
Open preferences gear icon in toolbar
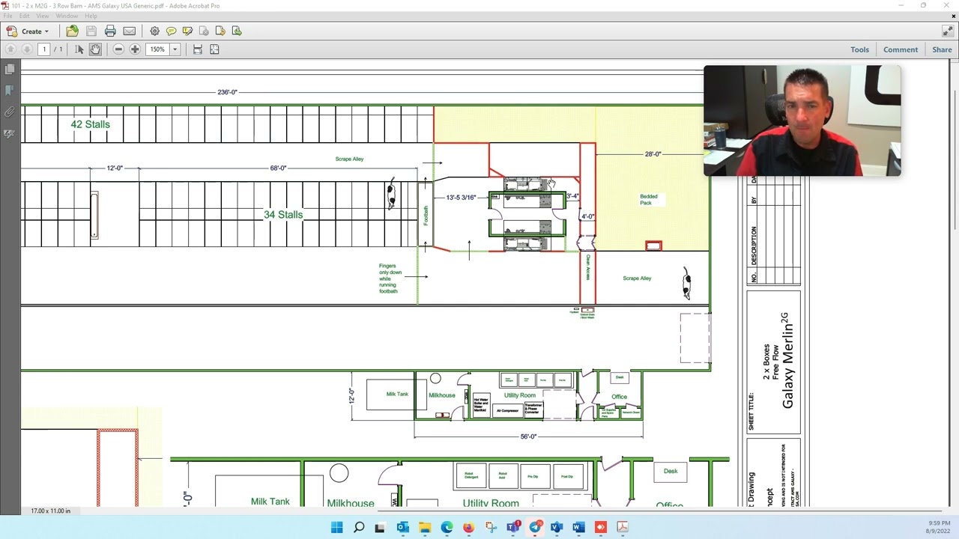pyautogui.click(x=154, y=31)
